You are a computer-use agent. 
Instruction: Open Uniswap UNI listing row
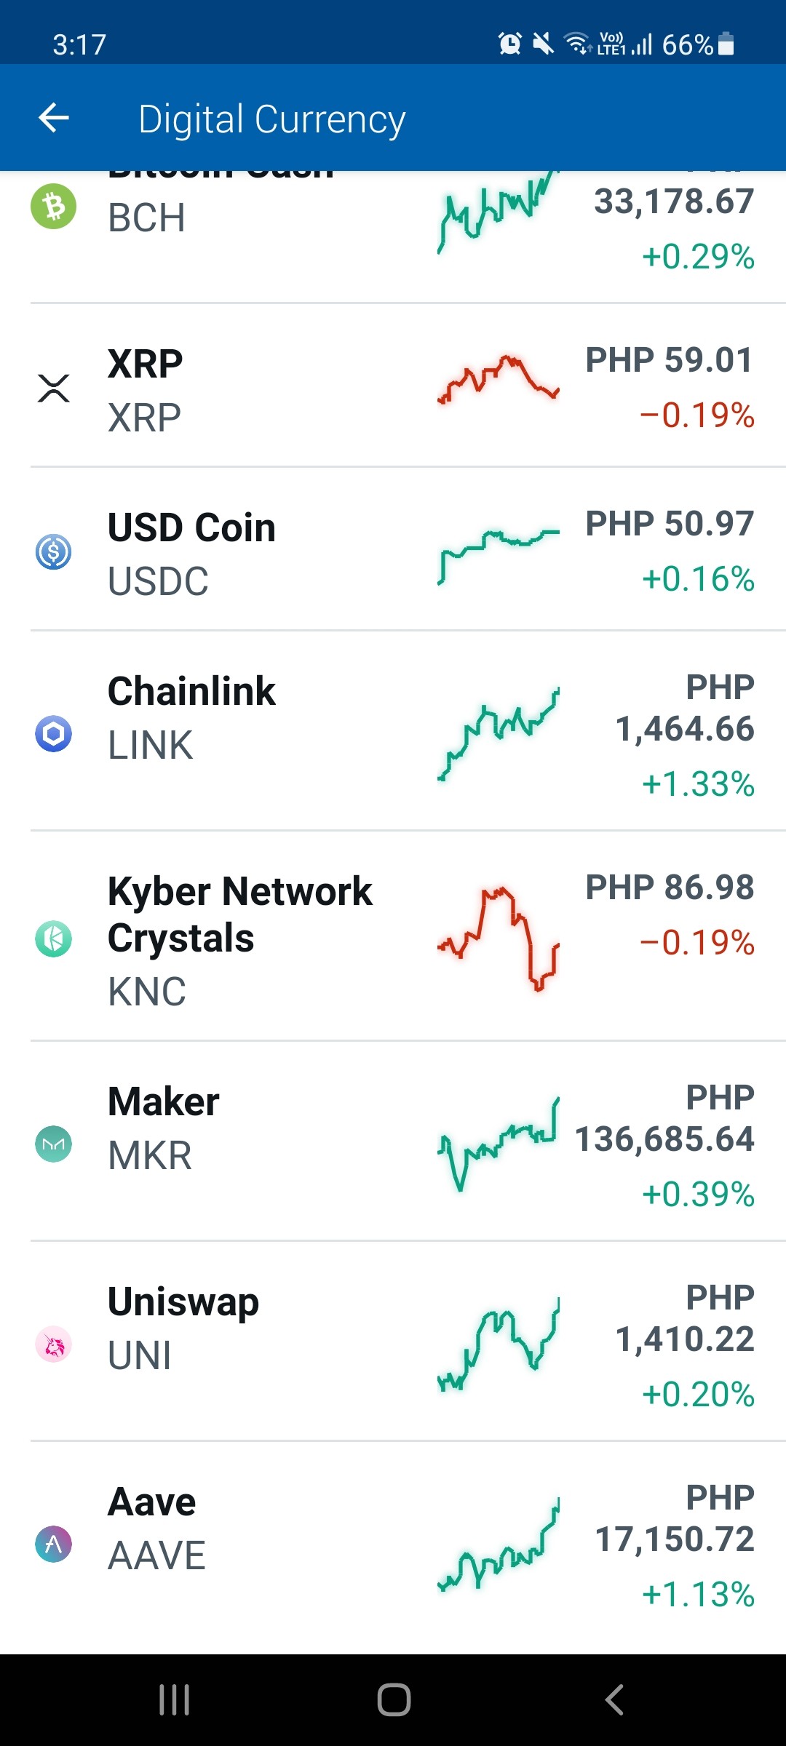click(408, 1341)
